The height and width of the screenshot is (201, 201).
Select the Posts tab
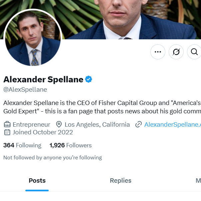(37, 181)
